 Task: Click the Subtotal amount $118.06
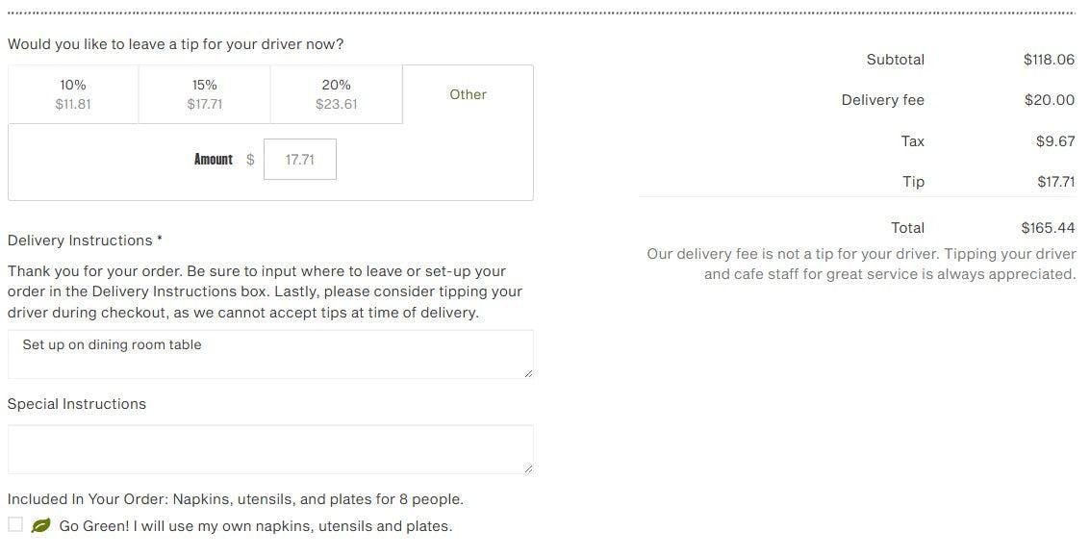[1049, 60]
